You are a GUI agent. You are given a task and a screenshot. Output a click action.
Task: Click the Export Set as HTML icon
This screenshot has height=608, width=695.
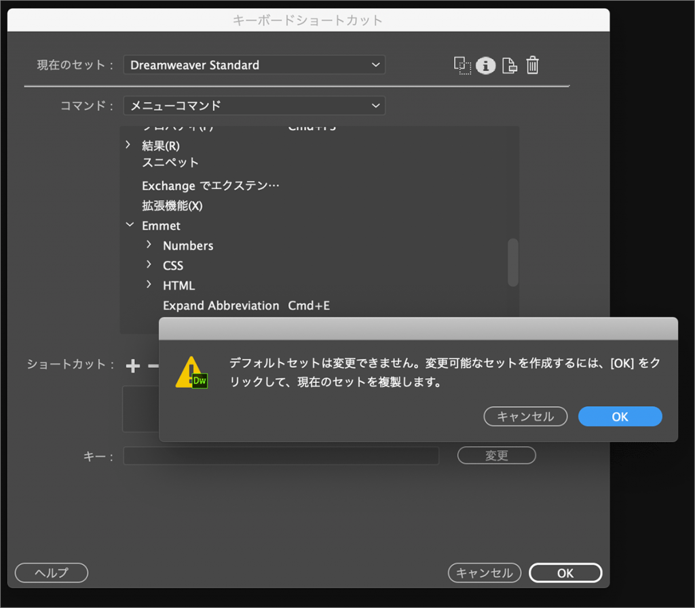pos(509,65)
